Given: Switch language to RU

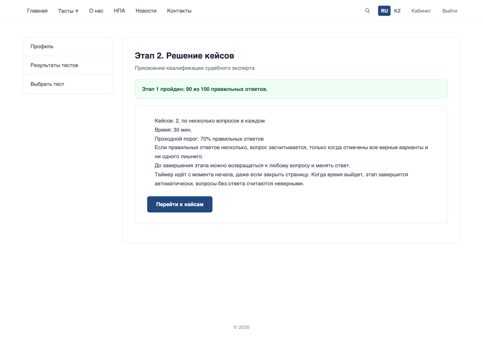Looking at the screenshot, I should (x=384, y=11).
